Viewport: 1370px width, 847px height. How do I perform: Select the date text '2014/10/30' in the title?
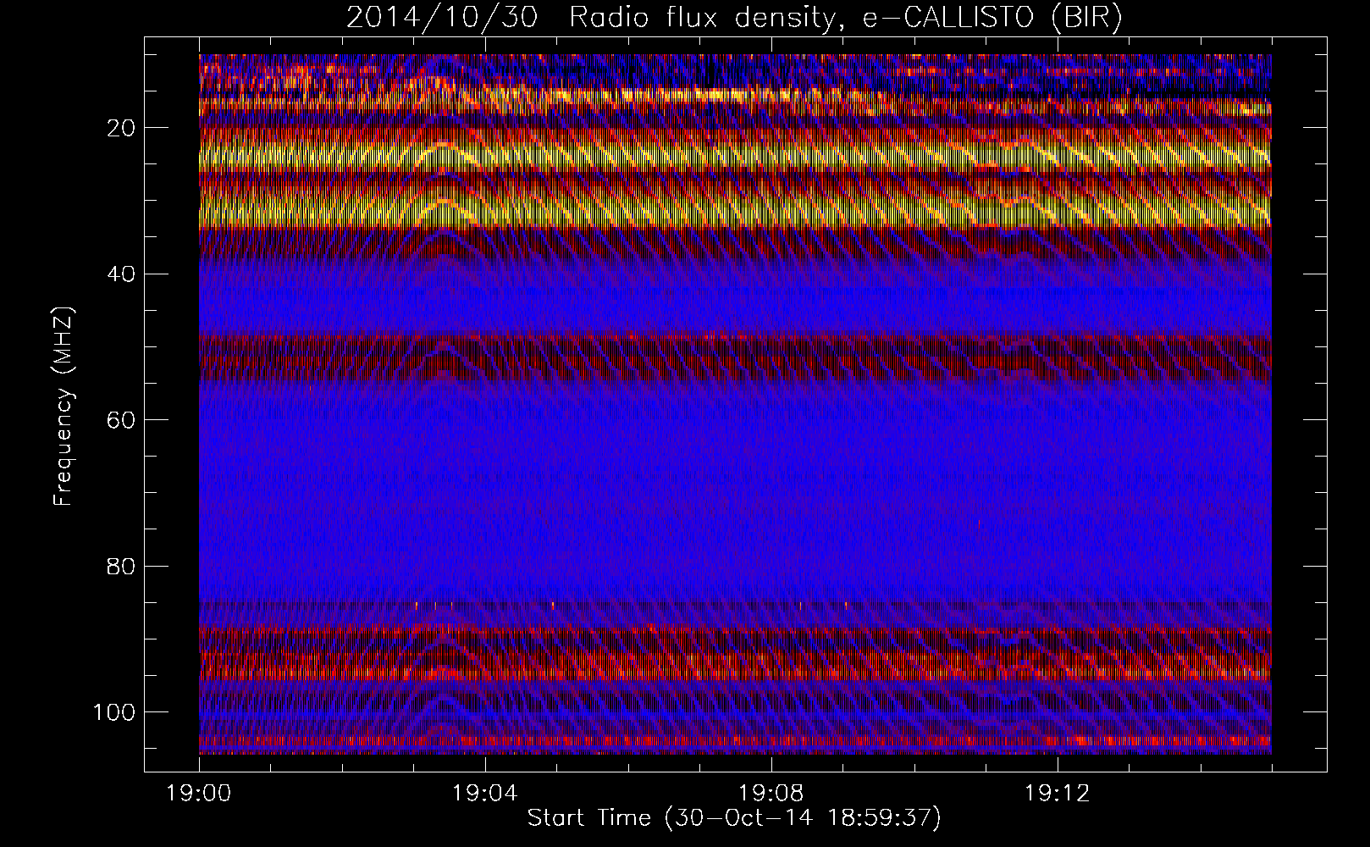pyautogui.click(x=441, y=18)
